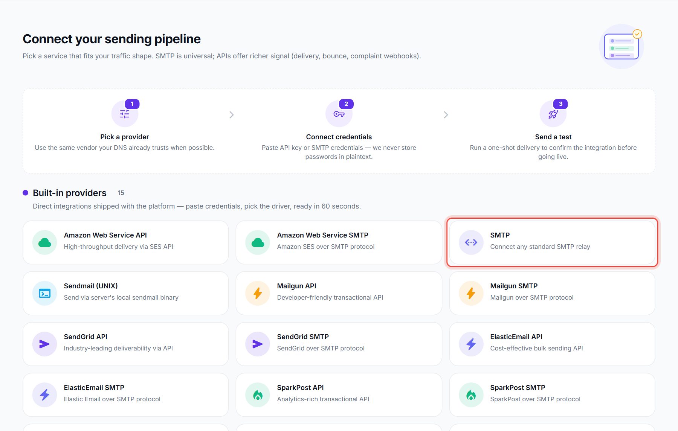
Task: Pick the SendGrid SMTP provider title
Action: (303, 337)
